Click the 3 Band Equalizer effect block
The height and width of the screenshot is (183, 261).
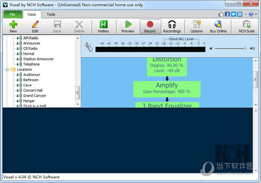click(x=167, y=105)
